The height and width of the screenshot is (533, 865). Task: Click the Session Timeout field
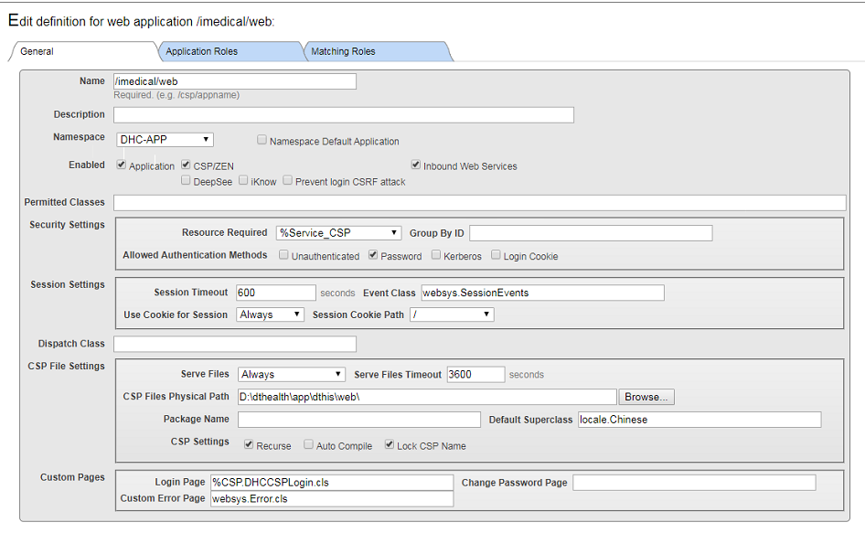click(275, 293)
